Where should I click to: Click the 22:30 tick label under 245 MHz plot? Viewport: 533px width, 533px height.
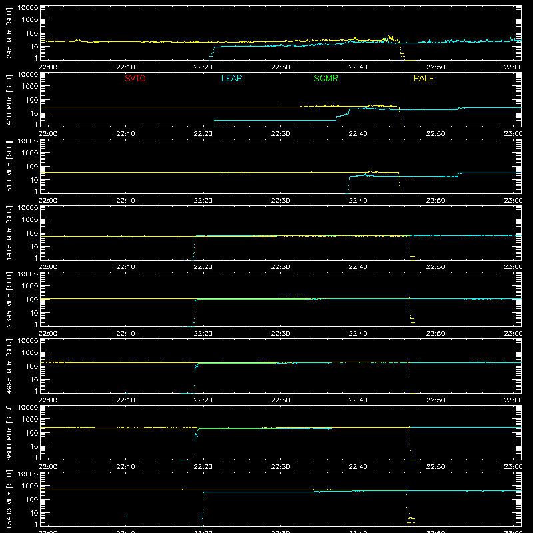pos(280,67)
